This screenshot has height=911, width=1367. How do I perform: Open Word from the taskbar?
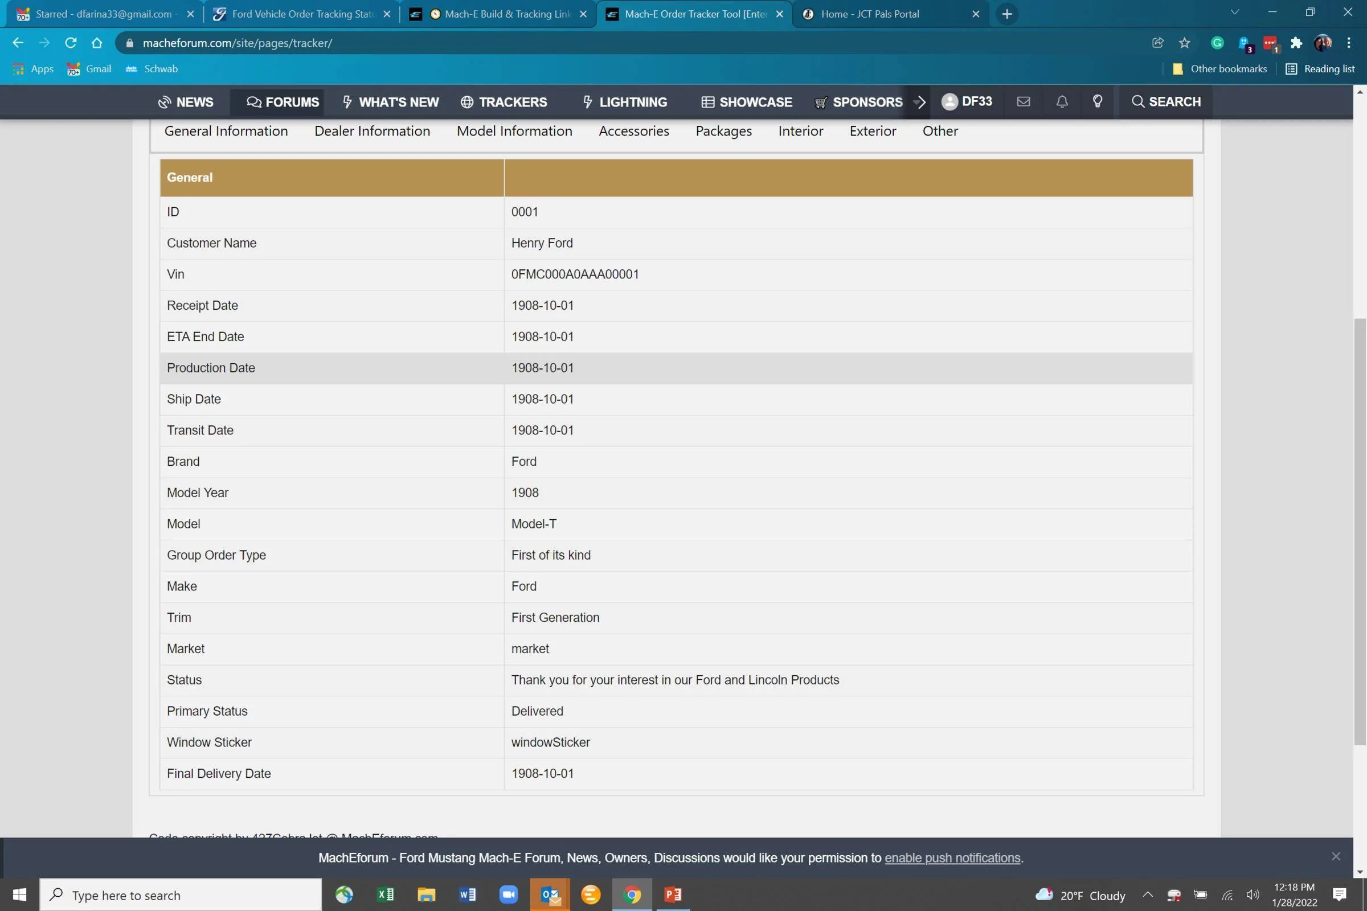coord(467,894)
